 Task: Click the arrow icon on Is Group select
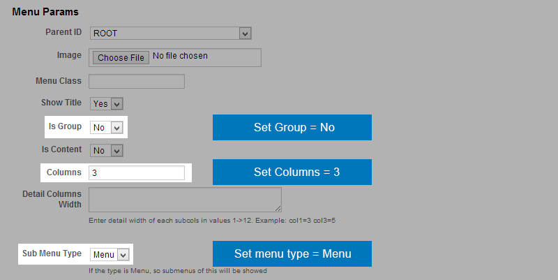tap(116, 128)
